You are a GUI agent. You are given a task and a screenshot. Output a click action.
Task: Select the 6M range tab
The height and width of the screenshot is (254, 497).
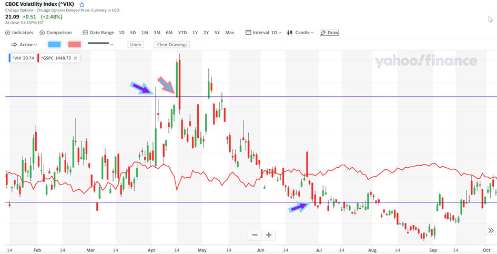point(169,33)
